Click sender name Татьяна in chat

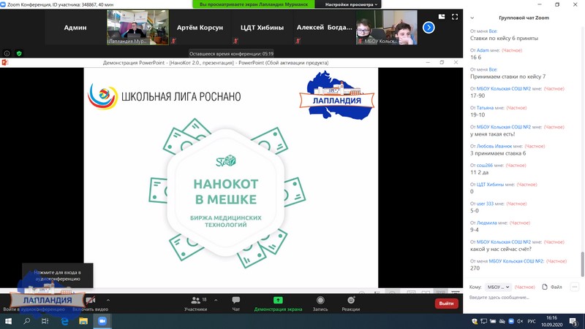[485, 107]
